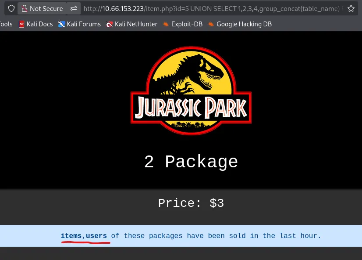This screenshot has width=362, height=260.
Task: Click the Exploit-DB bookmark favicon
Action: point(166,24)
